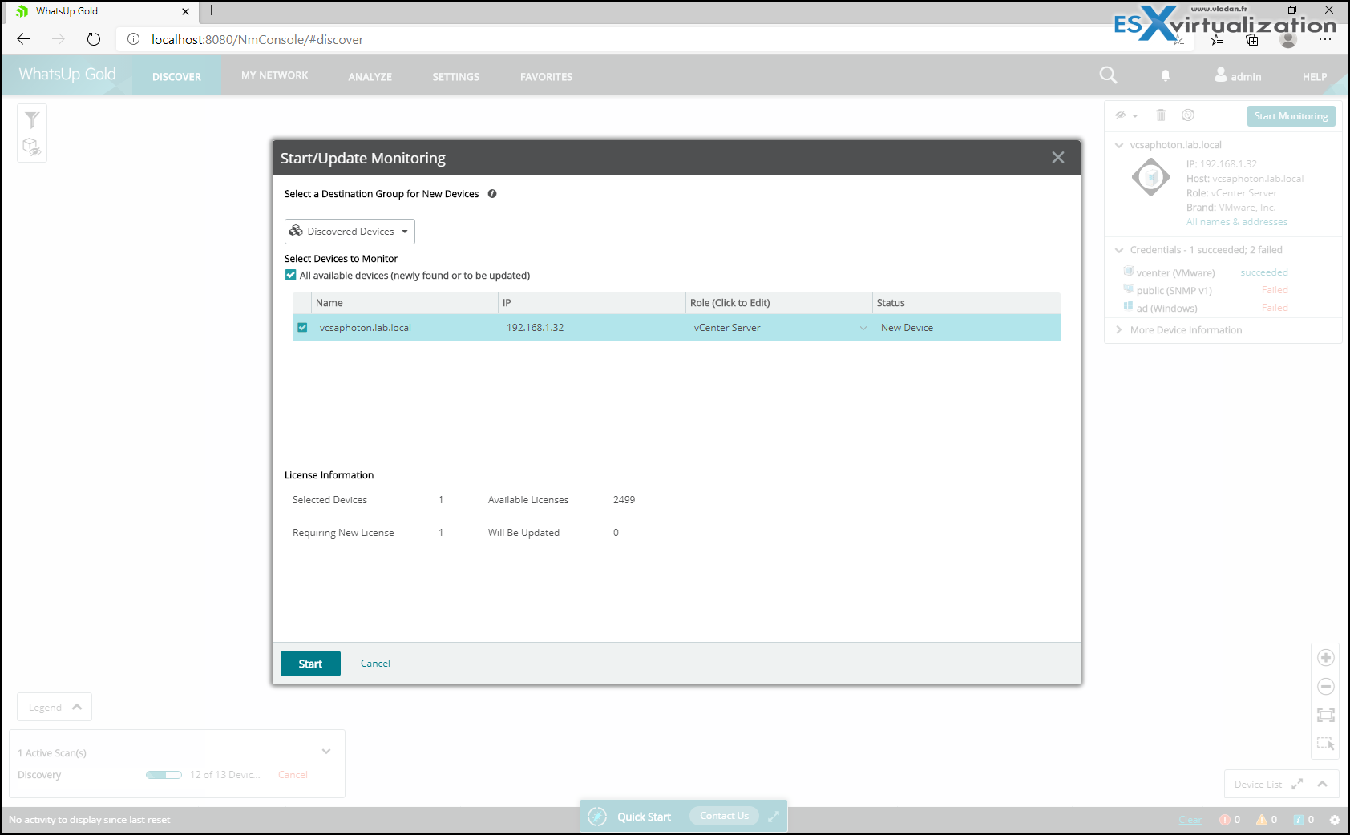Click the site info icon in address bar

pyautogui.click(x=134, y=39)
